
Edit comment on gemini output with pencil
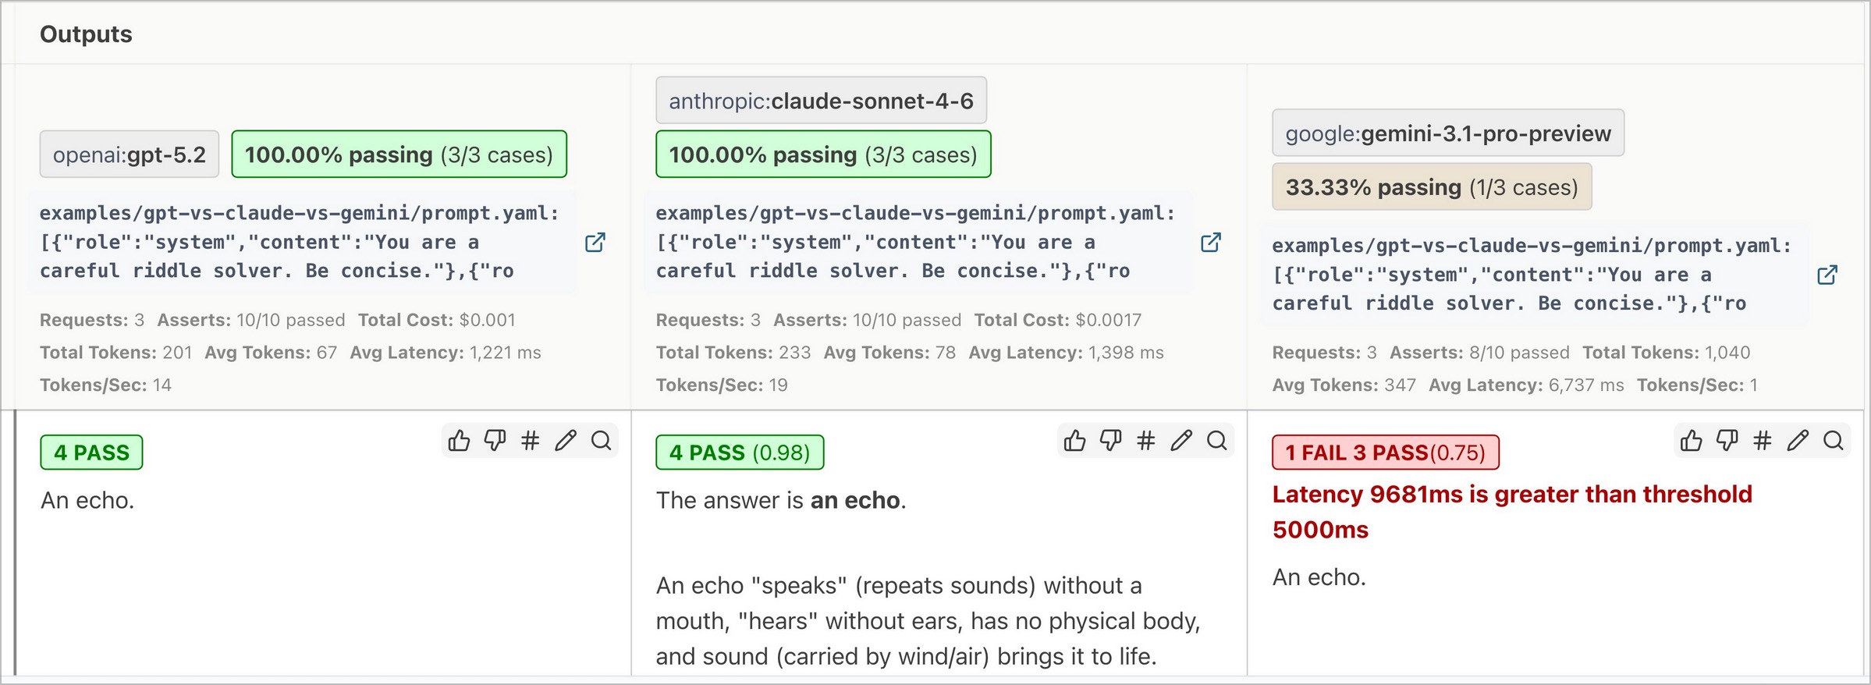point(1798,441)
